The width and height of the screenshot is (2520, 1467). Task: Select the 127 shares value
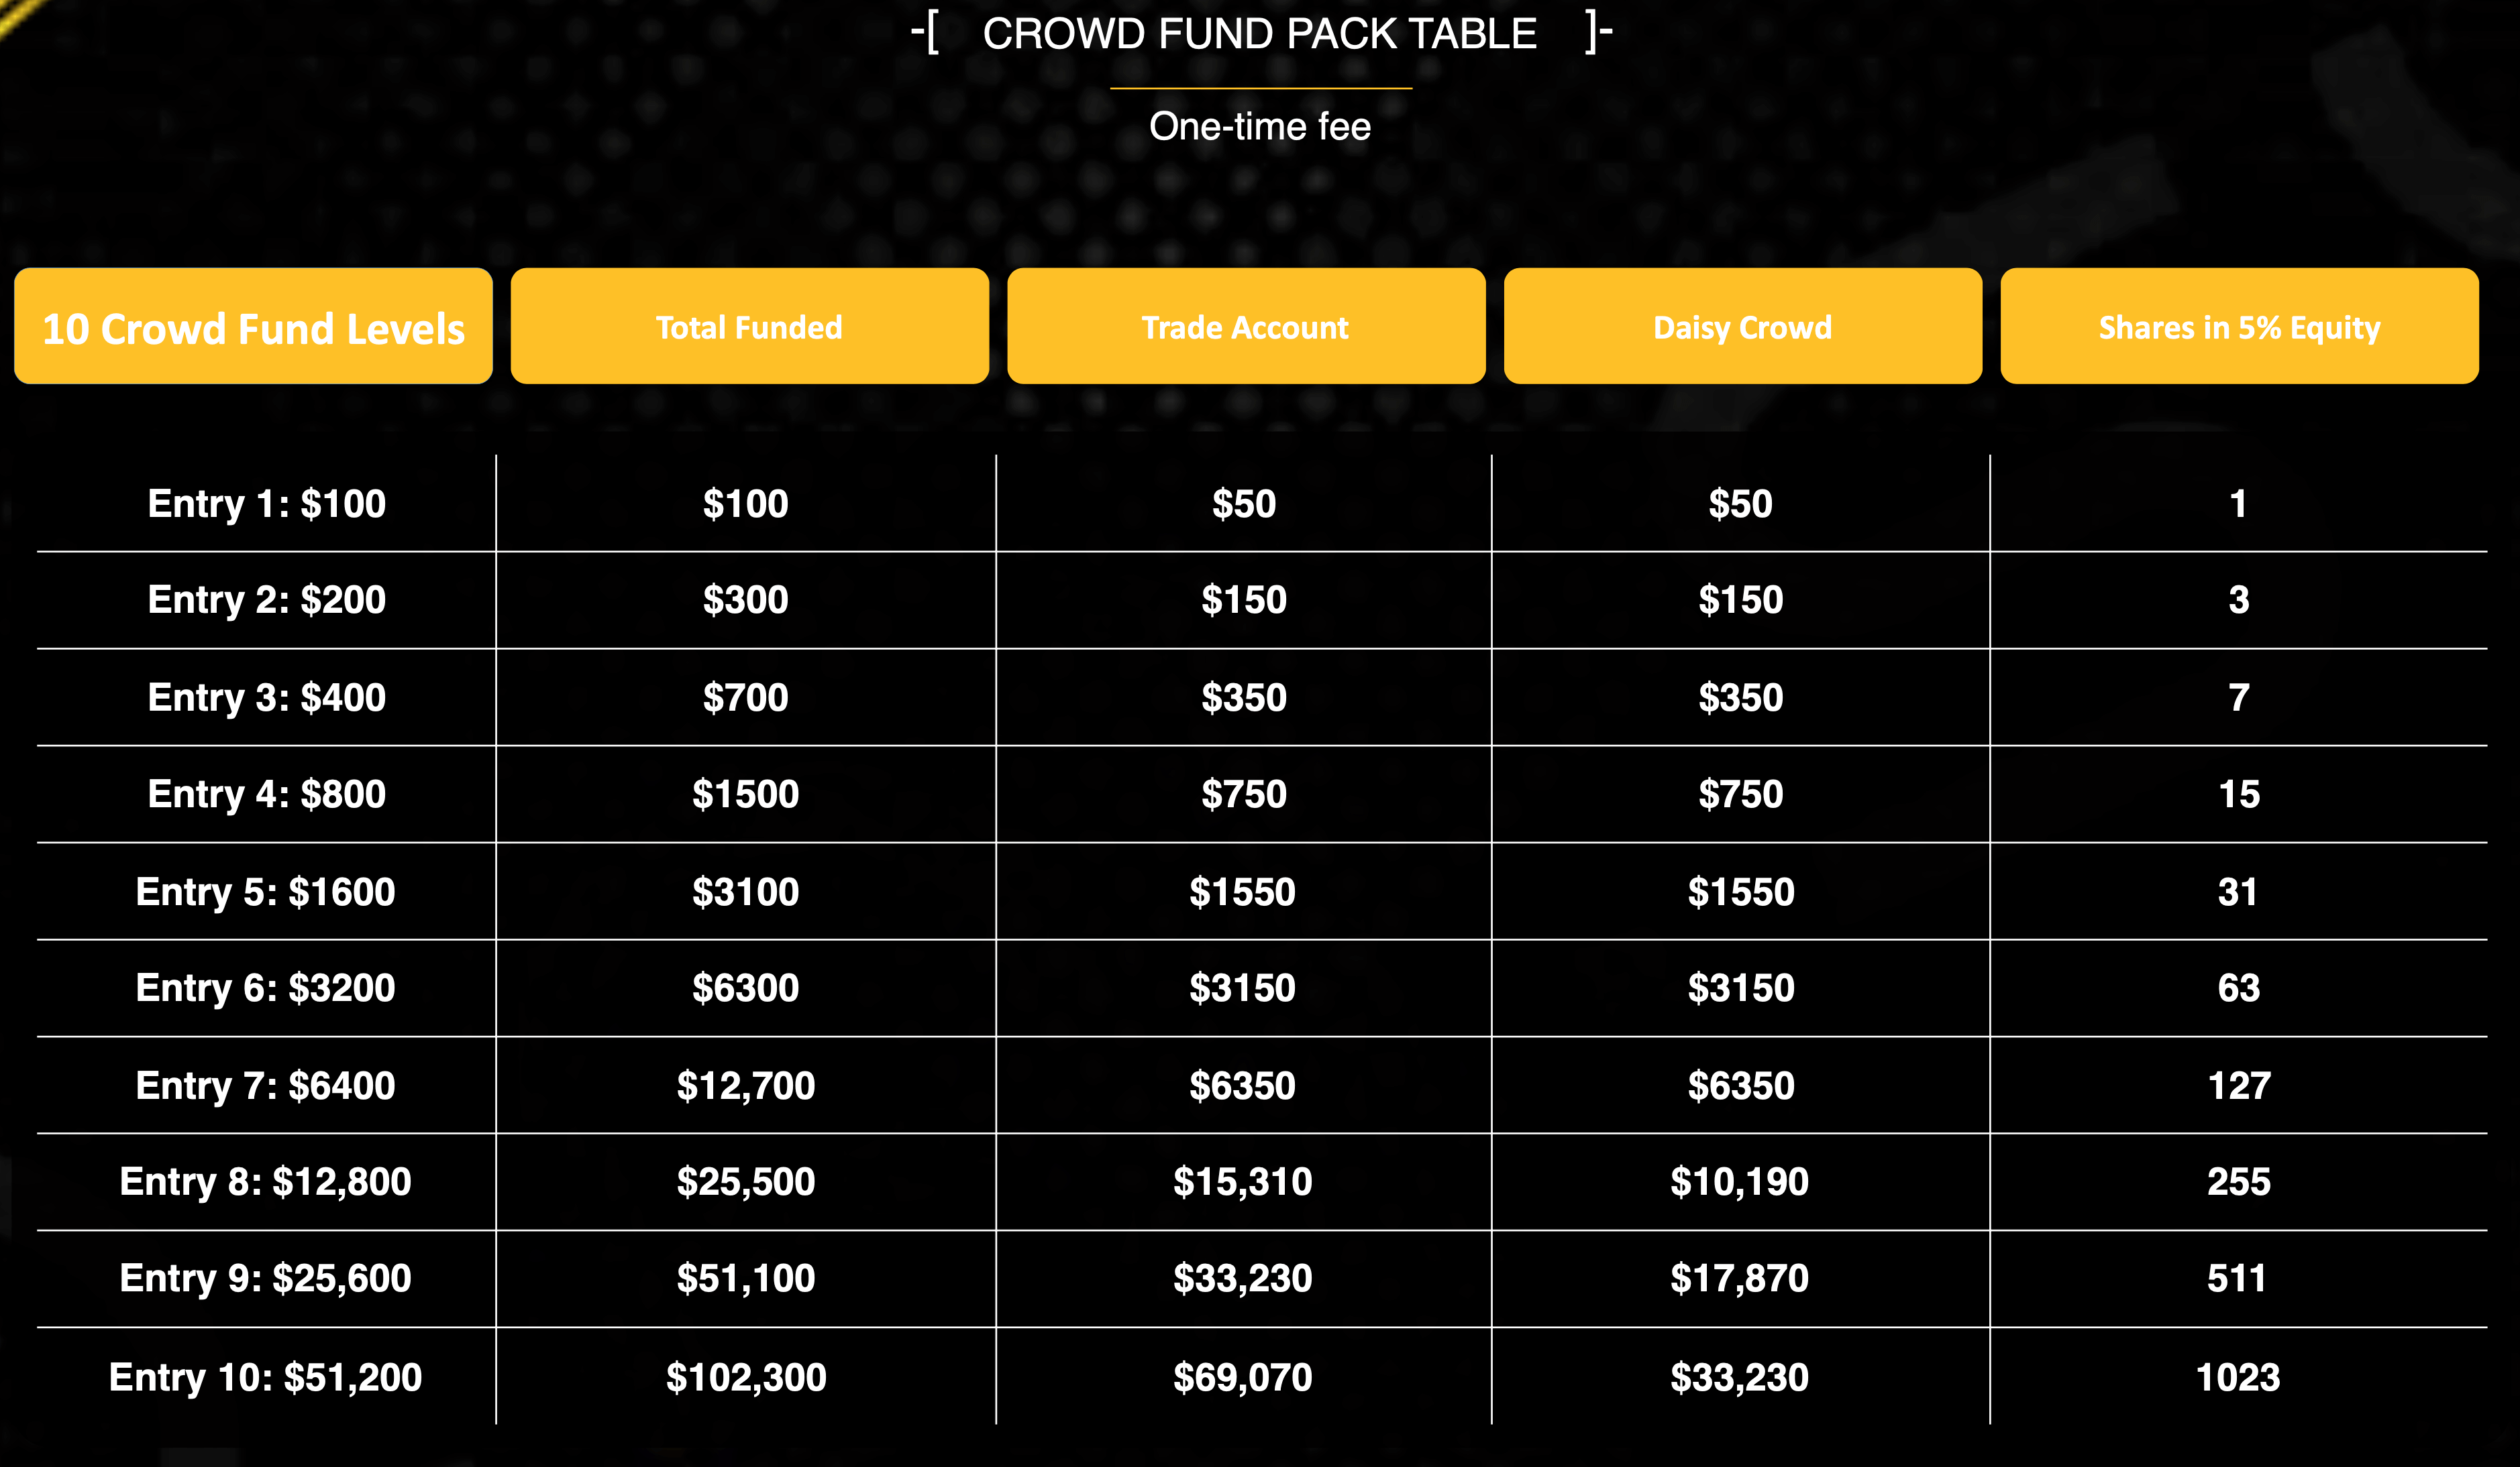pos(2238,1085)
